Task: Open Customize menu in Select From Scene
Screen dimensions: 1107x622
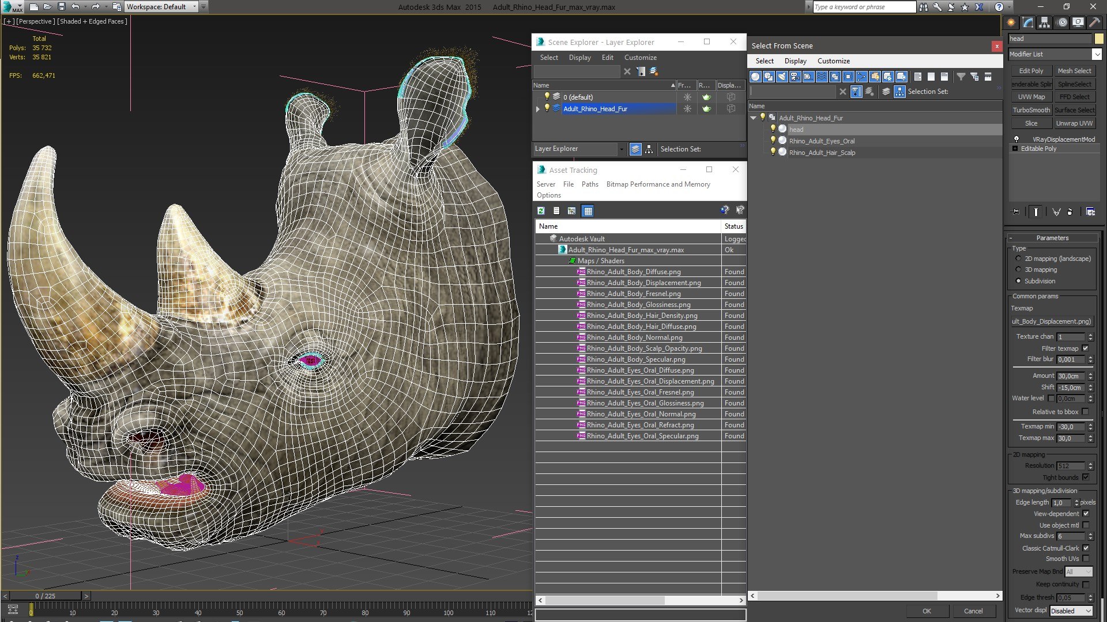Action: pyautogui.click(x=833, y=61)
